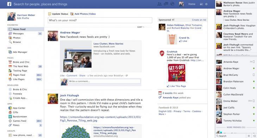Open the GrubHub Get $5 Off thumbnail
Screen dimensions: 257x138
click(177, 73)
